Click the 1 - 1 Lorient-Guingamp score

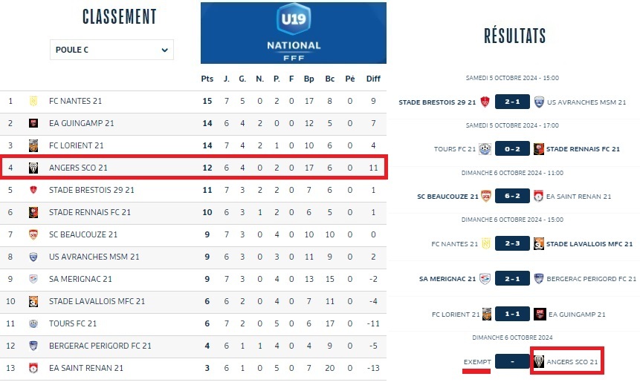tap(511, 314)
